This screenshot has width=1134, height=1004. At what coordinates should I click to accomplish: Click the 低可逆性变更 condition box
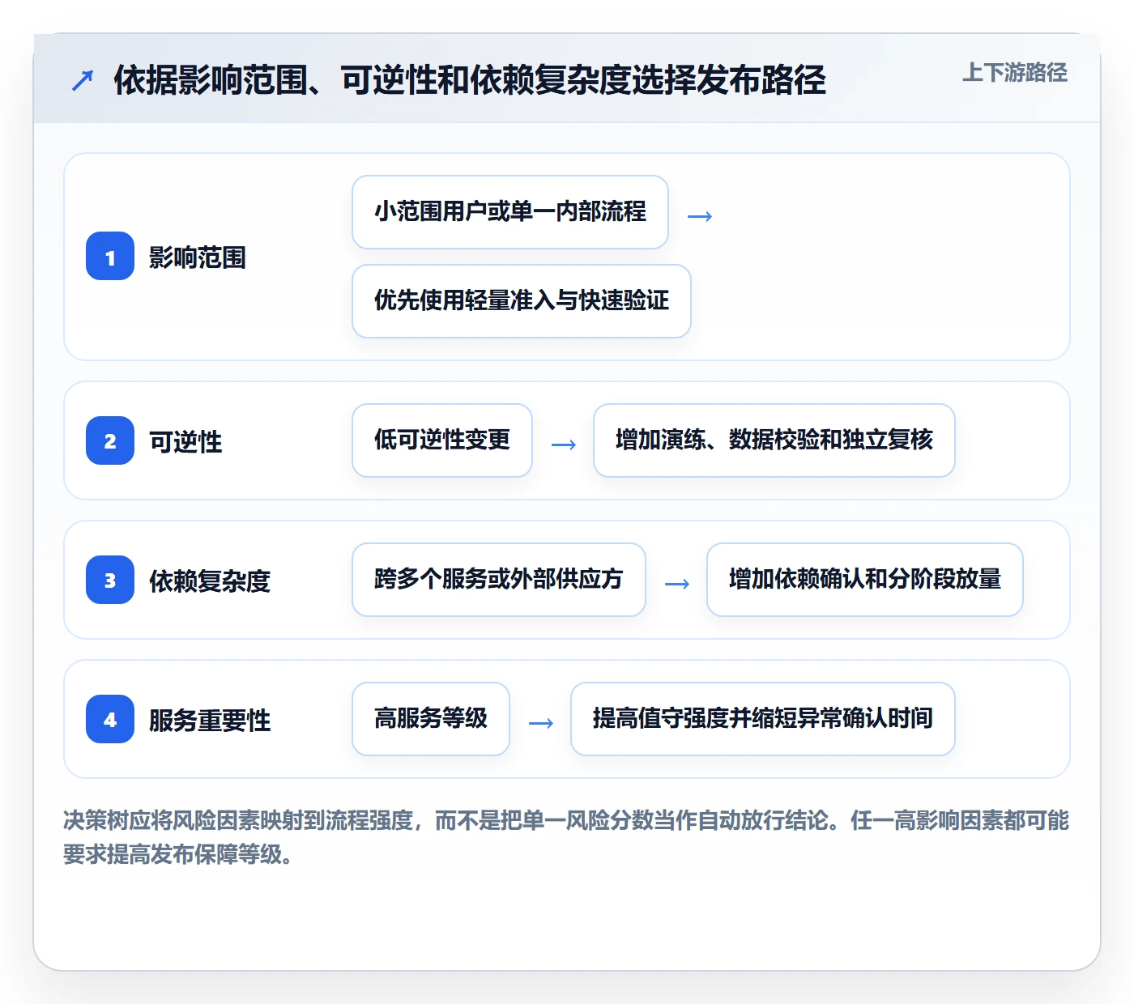(442, 440)
